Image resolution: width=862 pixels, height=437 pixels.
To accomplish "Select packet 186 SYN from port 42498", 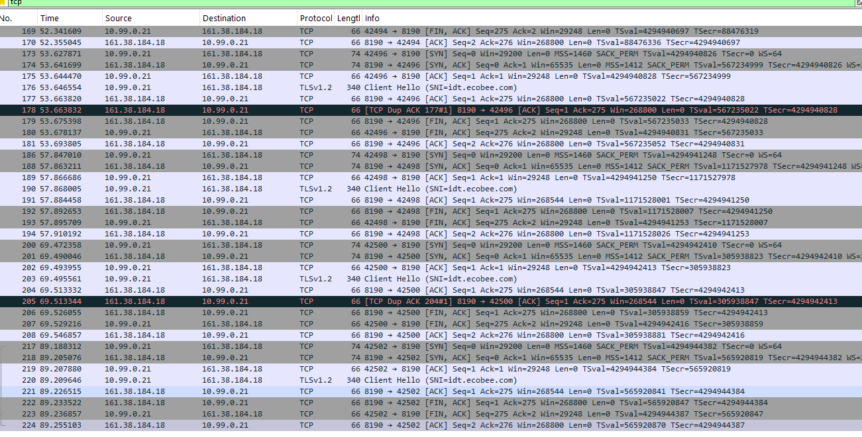I will 431,155.
